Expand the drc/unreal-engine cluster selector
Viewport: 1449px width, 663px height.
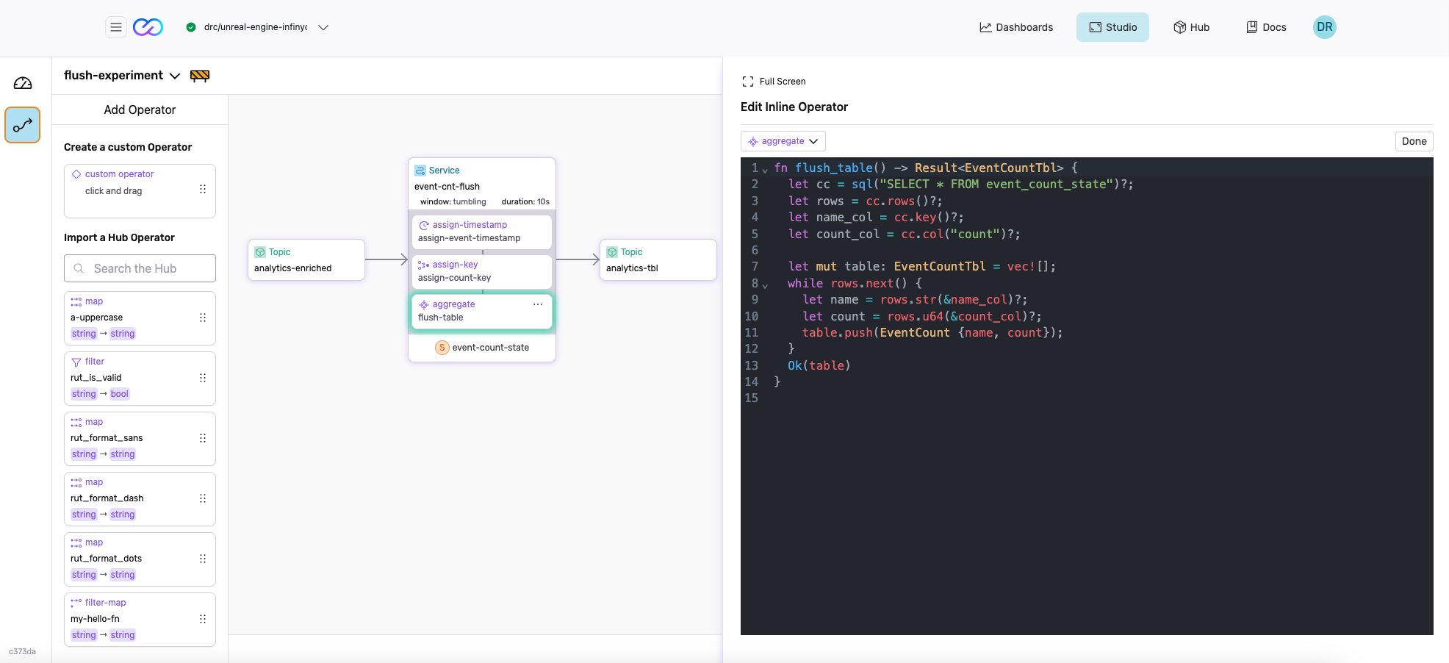click(x=323, y=27)
